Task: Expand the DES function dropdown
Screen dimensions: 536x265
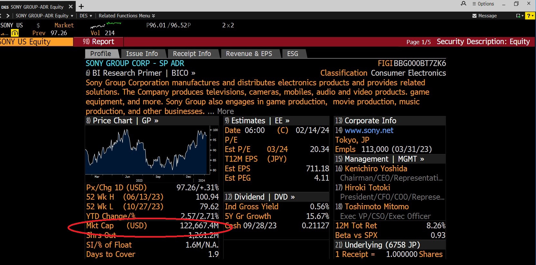Action: coord(86,16)
